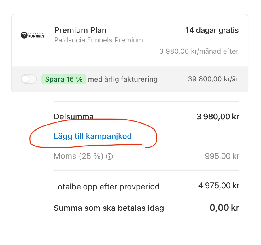
Task: Click the red hand-drawn annotation circle
Action: click(93, 133)
